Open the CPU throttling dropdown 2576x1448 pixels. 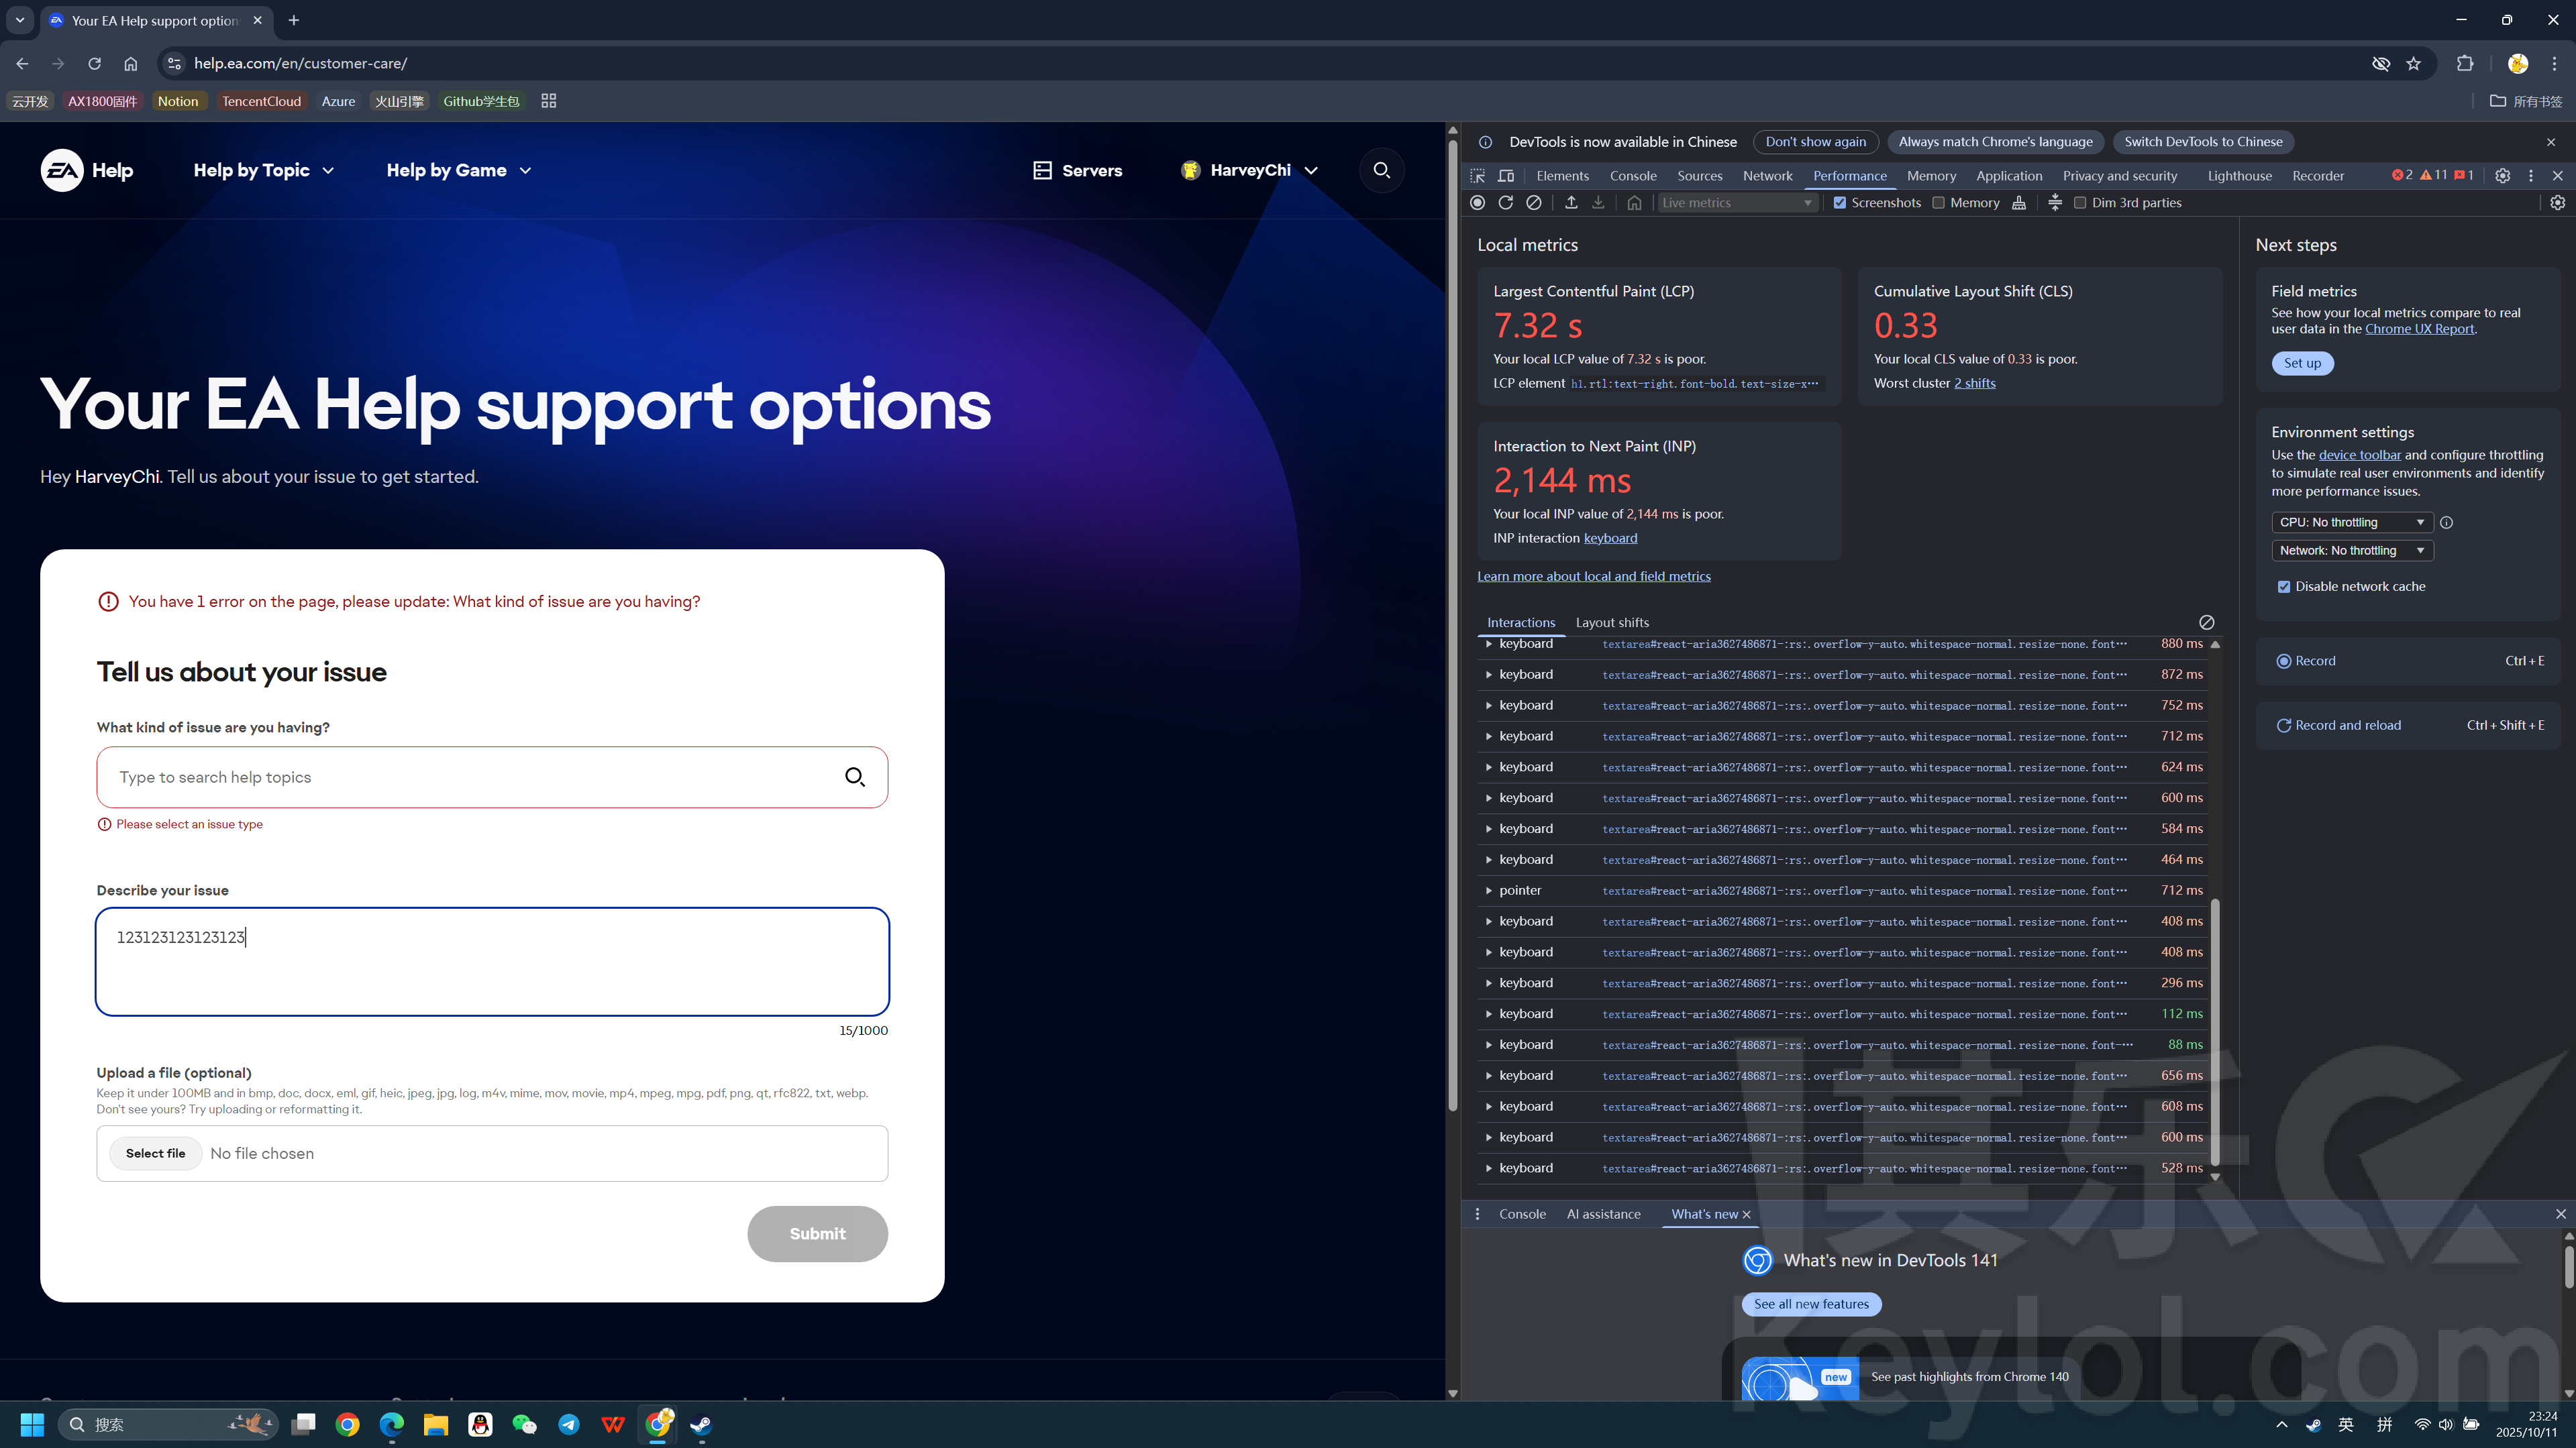click(2351, 522)
